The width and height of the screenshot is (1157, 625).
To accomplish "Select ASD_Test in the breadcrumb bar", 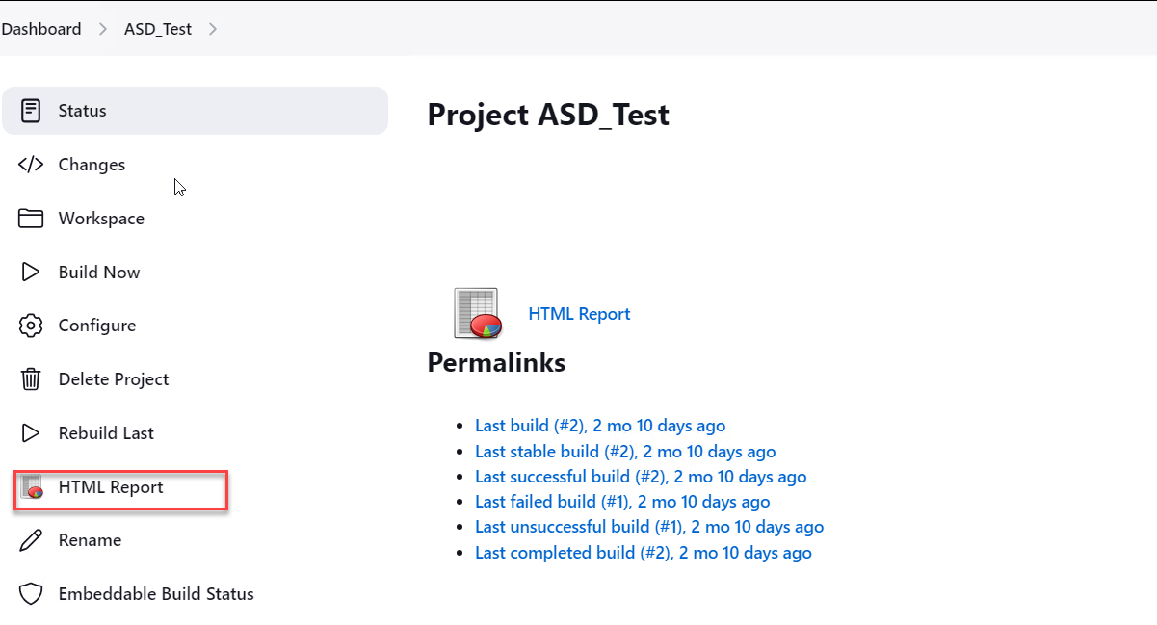I will pos(157,29).
